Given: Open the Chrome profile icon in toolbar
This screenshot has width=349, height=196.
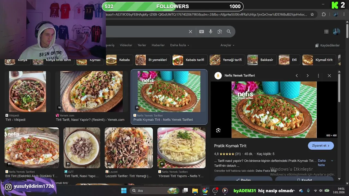Looking at the screenshot, I should tap(336, 14).
